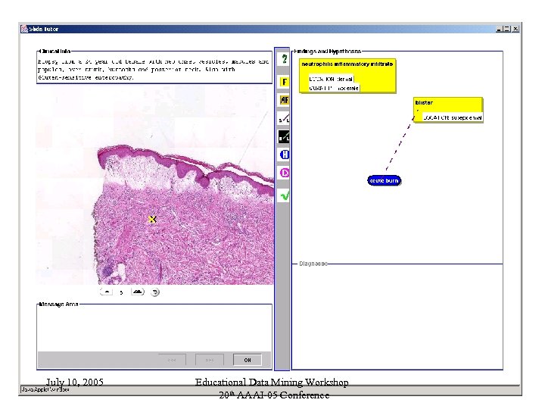Select the AF absent finding tool
This screenshot has width=545, height=409.
click(x=285, y=100)
